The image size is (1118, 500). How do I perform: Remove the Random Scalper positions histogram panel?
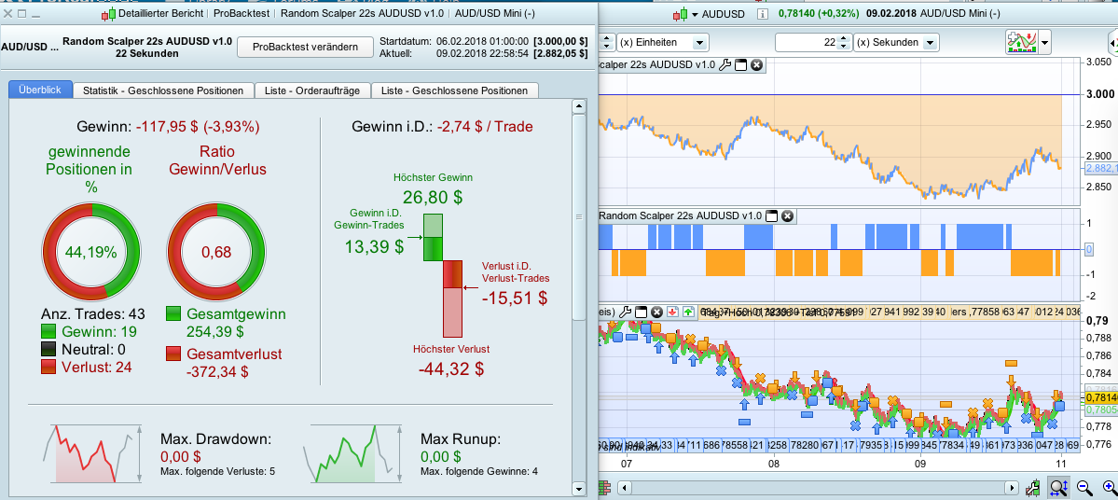pos(788,216)
